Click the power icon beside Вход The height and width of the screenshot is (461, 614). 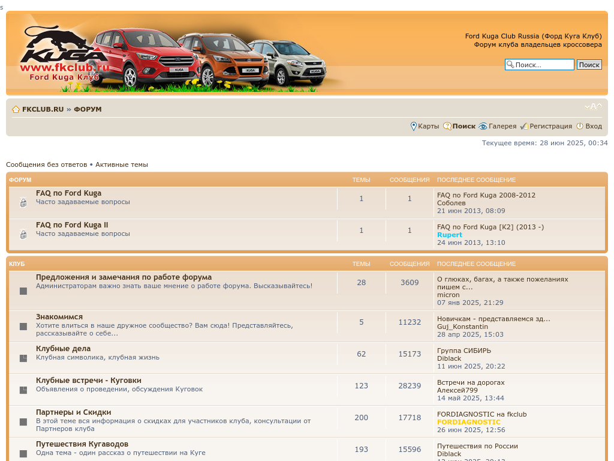tap(580, 126)
